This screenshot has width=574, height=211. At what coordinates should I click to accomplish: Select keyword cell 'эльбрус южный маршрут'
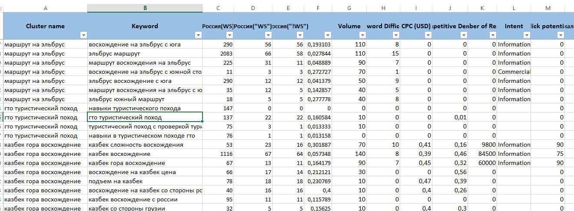(x=145, y=99)
